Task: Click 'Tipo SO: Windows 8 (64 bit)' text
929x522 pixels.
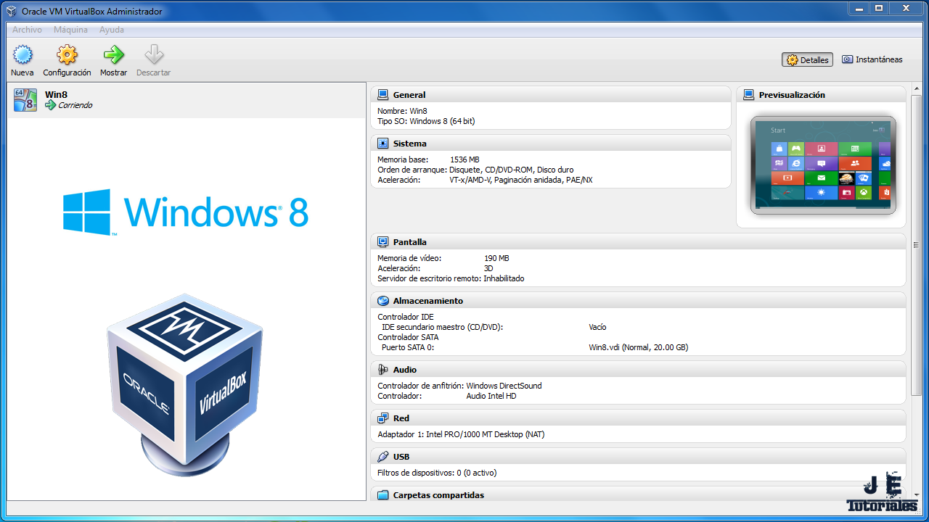Action: pyautogui.click(x=426, y=121)
